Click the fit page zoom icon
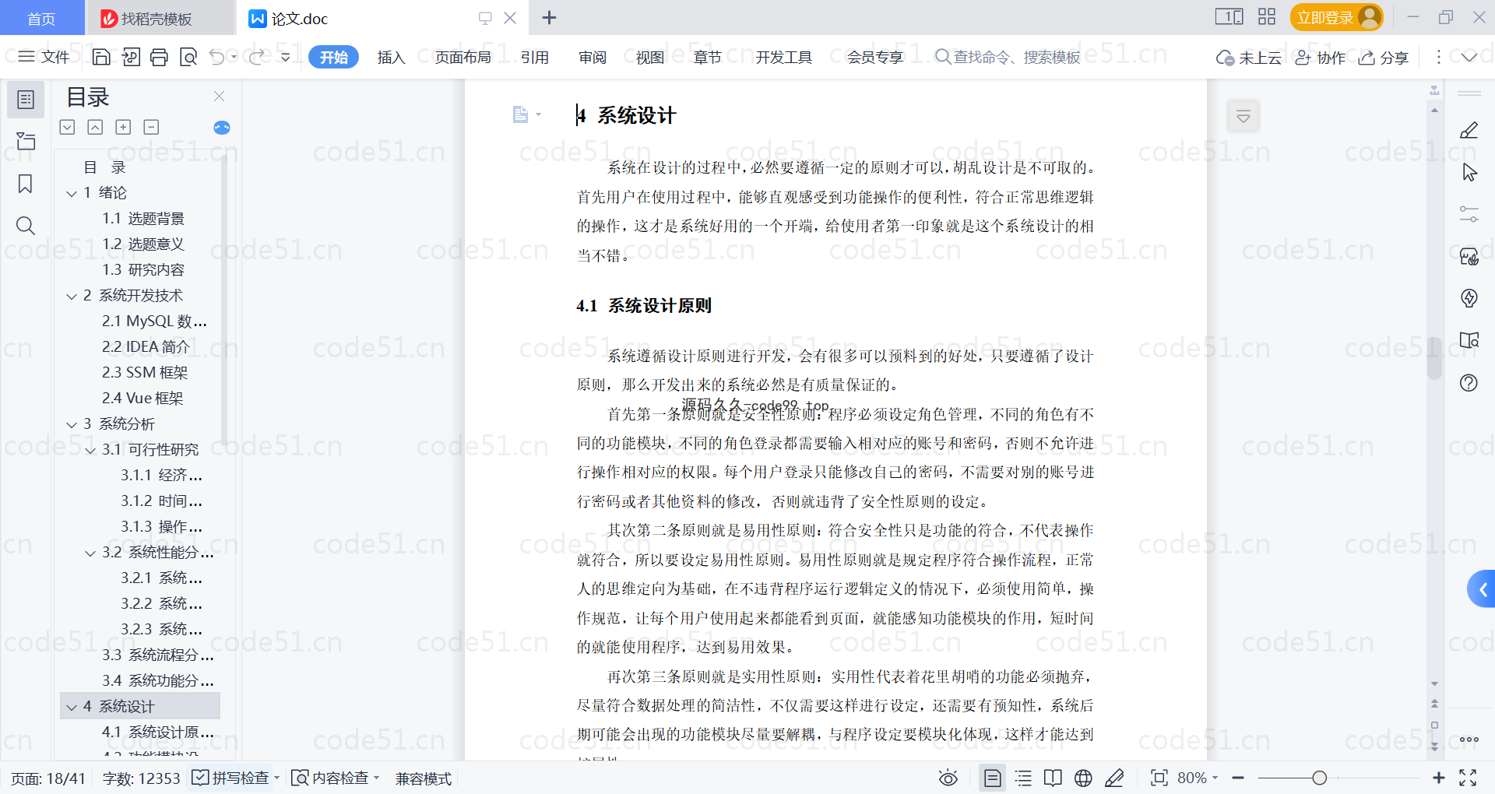Image resolution: width=1495 pixels, height=794 pixels. coord(1159,778)
